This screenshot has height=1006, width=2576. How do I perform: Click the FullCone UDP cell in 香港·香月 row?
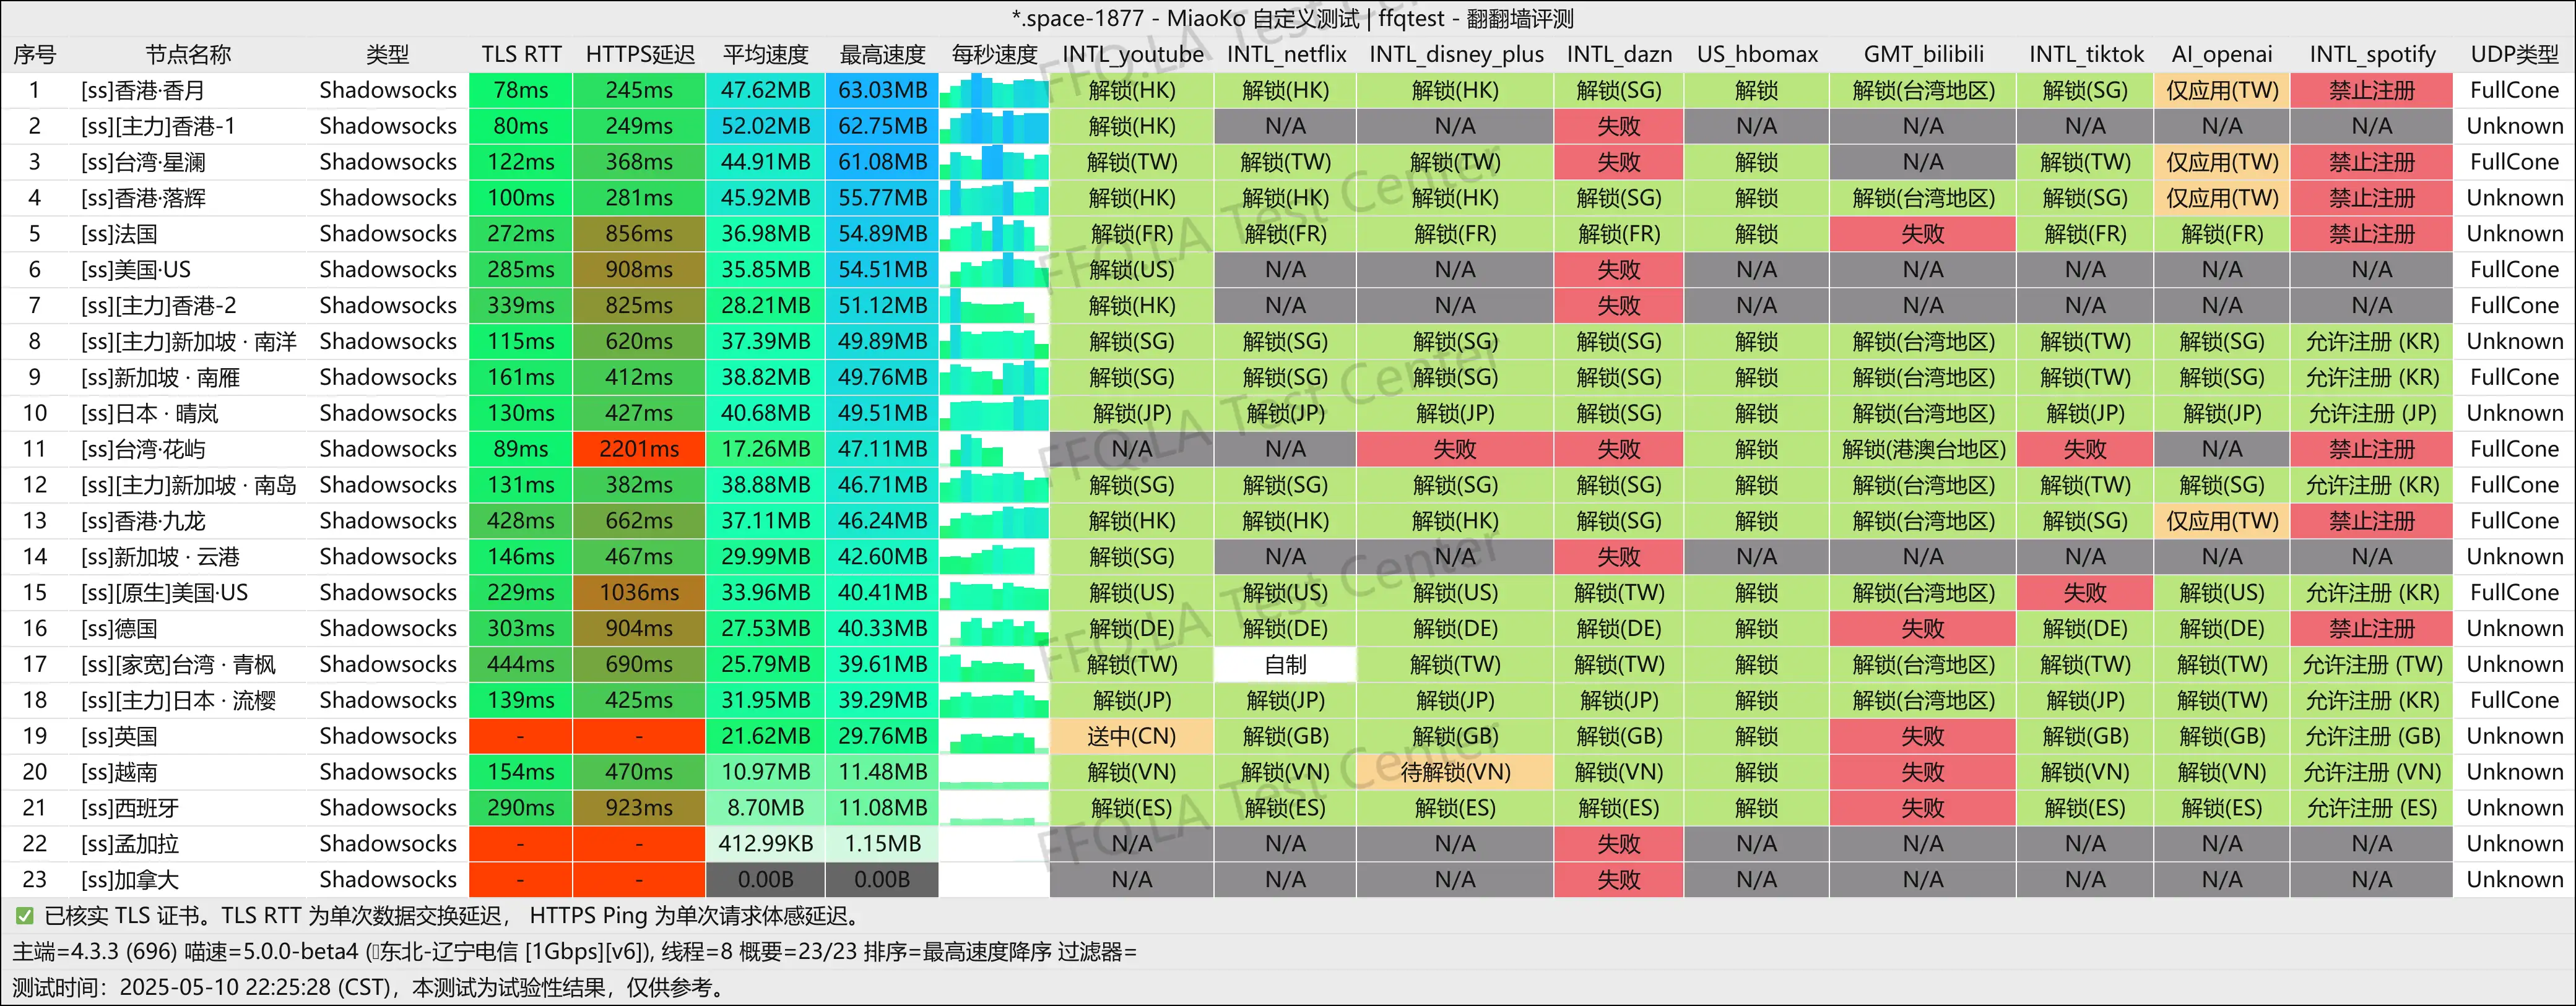[x=2514, y=90]
